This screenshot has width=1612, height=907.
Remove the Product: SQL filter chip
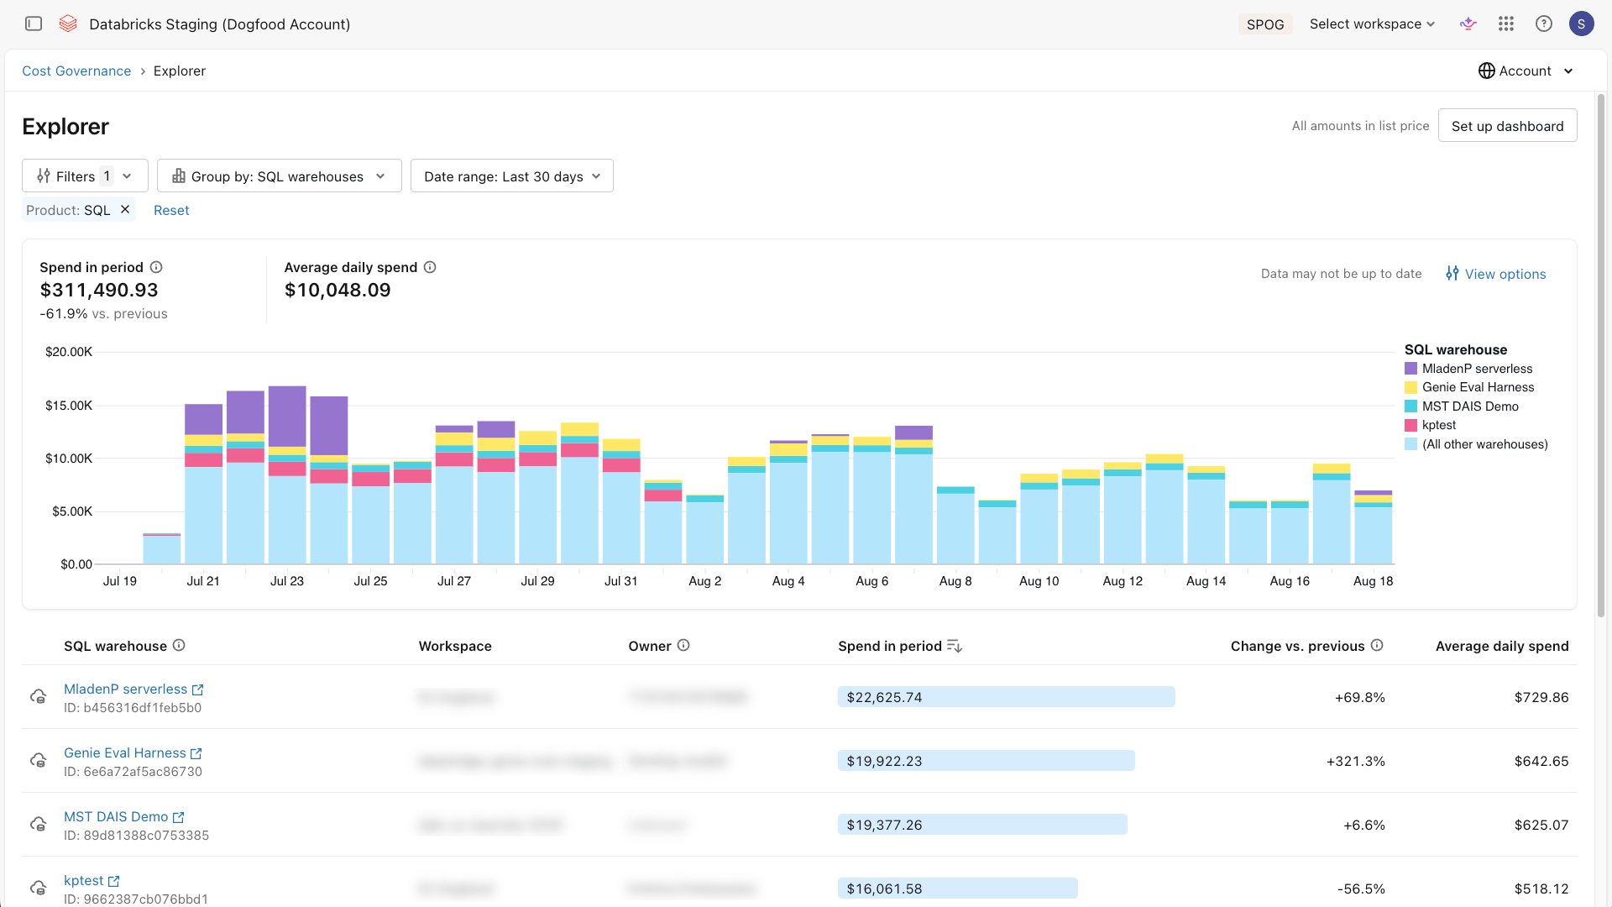point(125,209)
